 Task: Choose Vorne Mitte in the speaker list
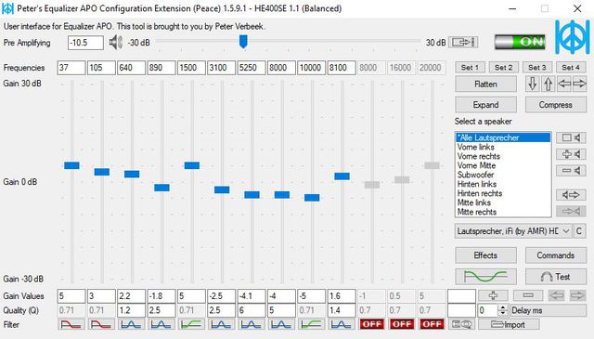tap(503, 165)
